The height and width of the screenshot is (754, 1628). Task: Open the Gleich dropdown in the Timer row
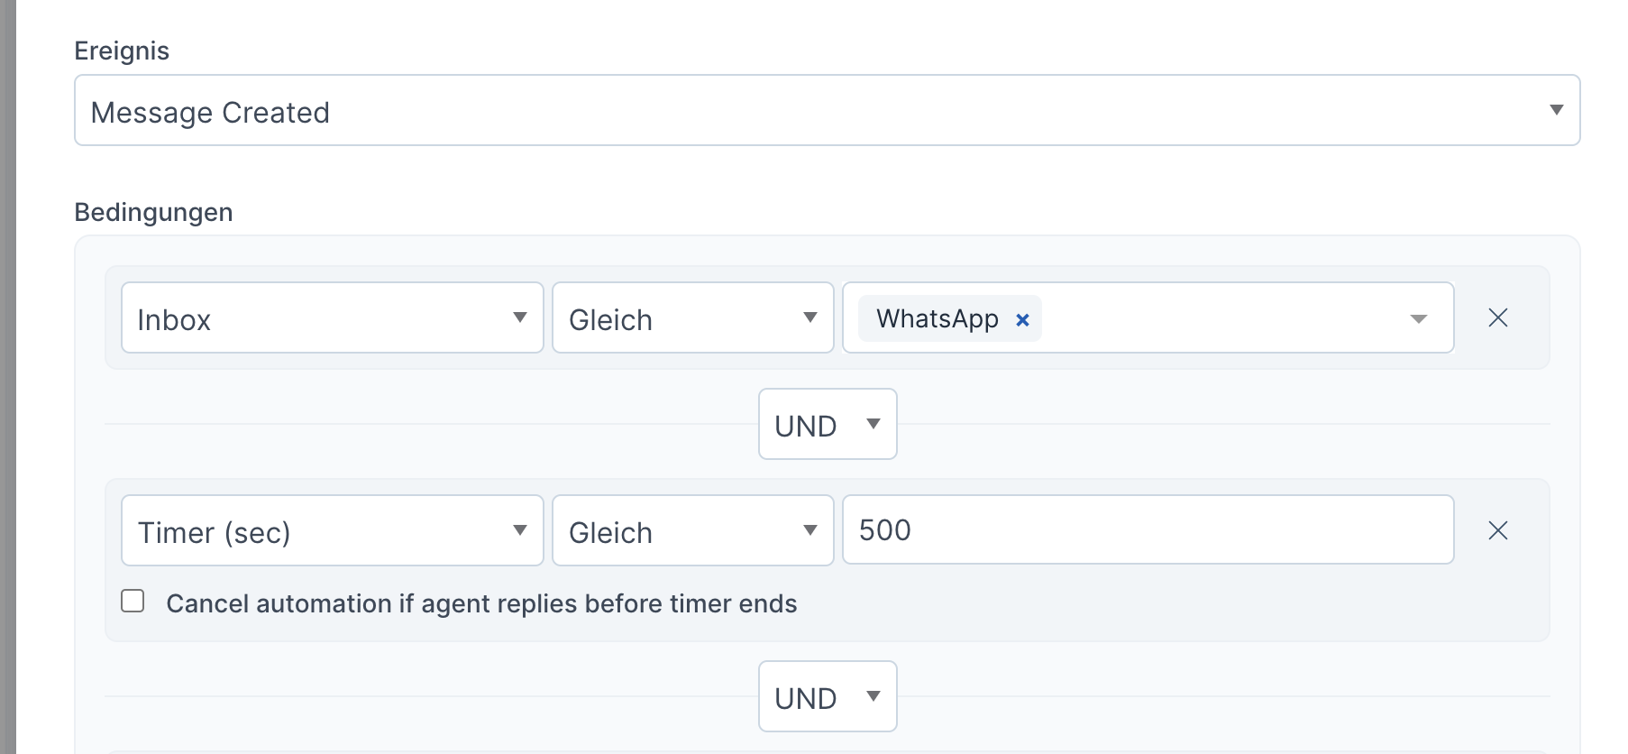coord(692,531)
